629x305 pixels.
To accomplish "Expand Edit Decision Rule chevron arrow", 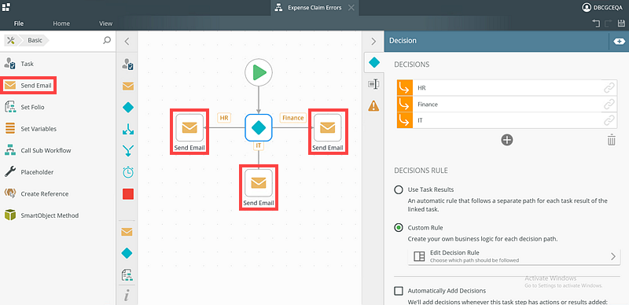I will (613, 256).
